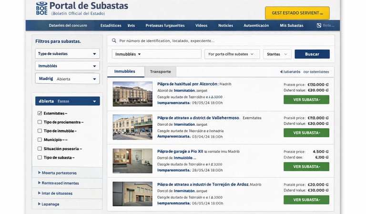Click yellow GEST ESTADO SERVIENT button
This screenshot has width=366, height=214.
click(297, 13)
